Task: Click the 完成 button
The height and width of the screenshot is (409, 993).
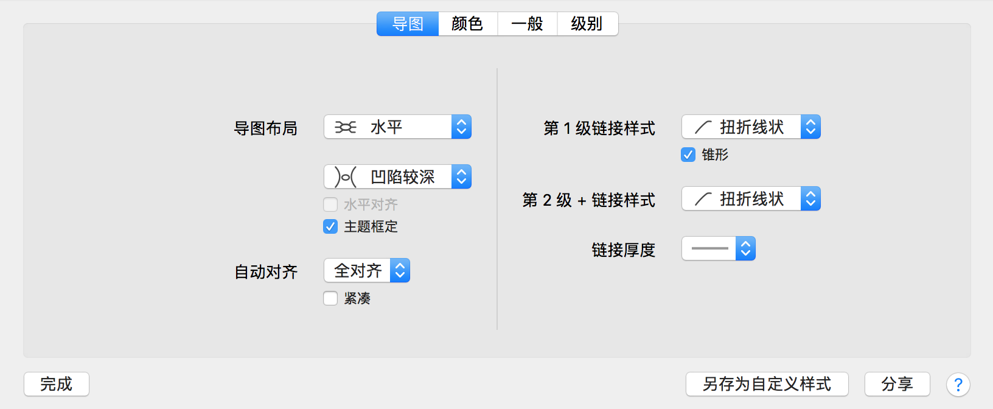Action: tap(57, 384)
